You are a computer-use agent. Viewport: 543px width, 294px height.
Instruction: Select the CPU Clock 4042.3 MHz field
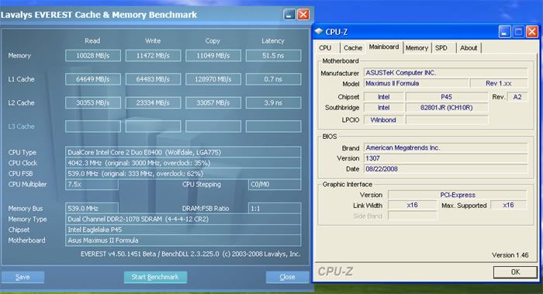[x=183, y=163]
